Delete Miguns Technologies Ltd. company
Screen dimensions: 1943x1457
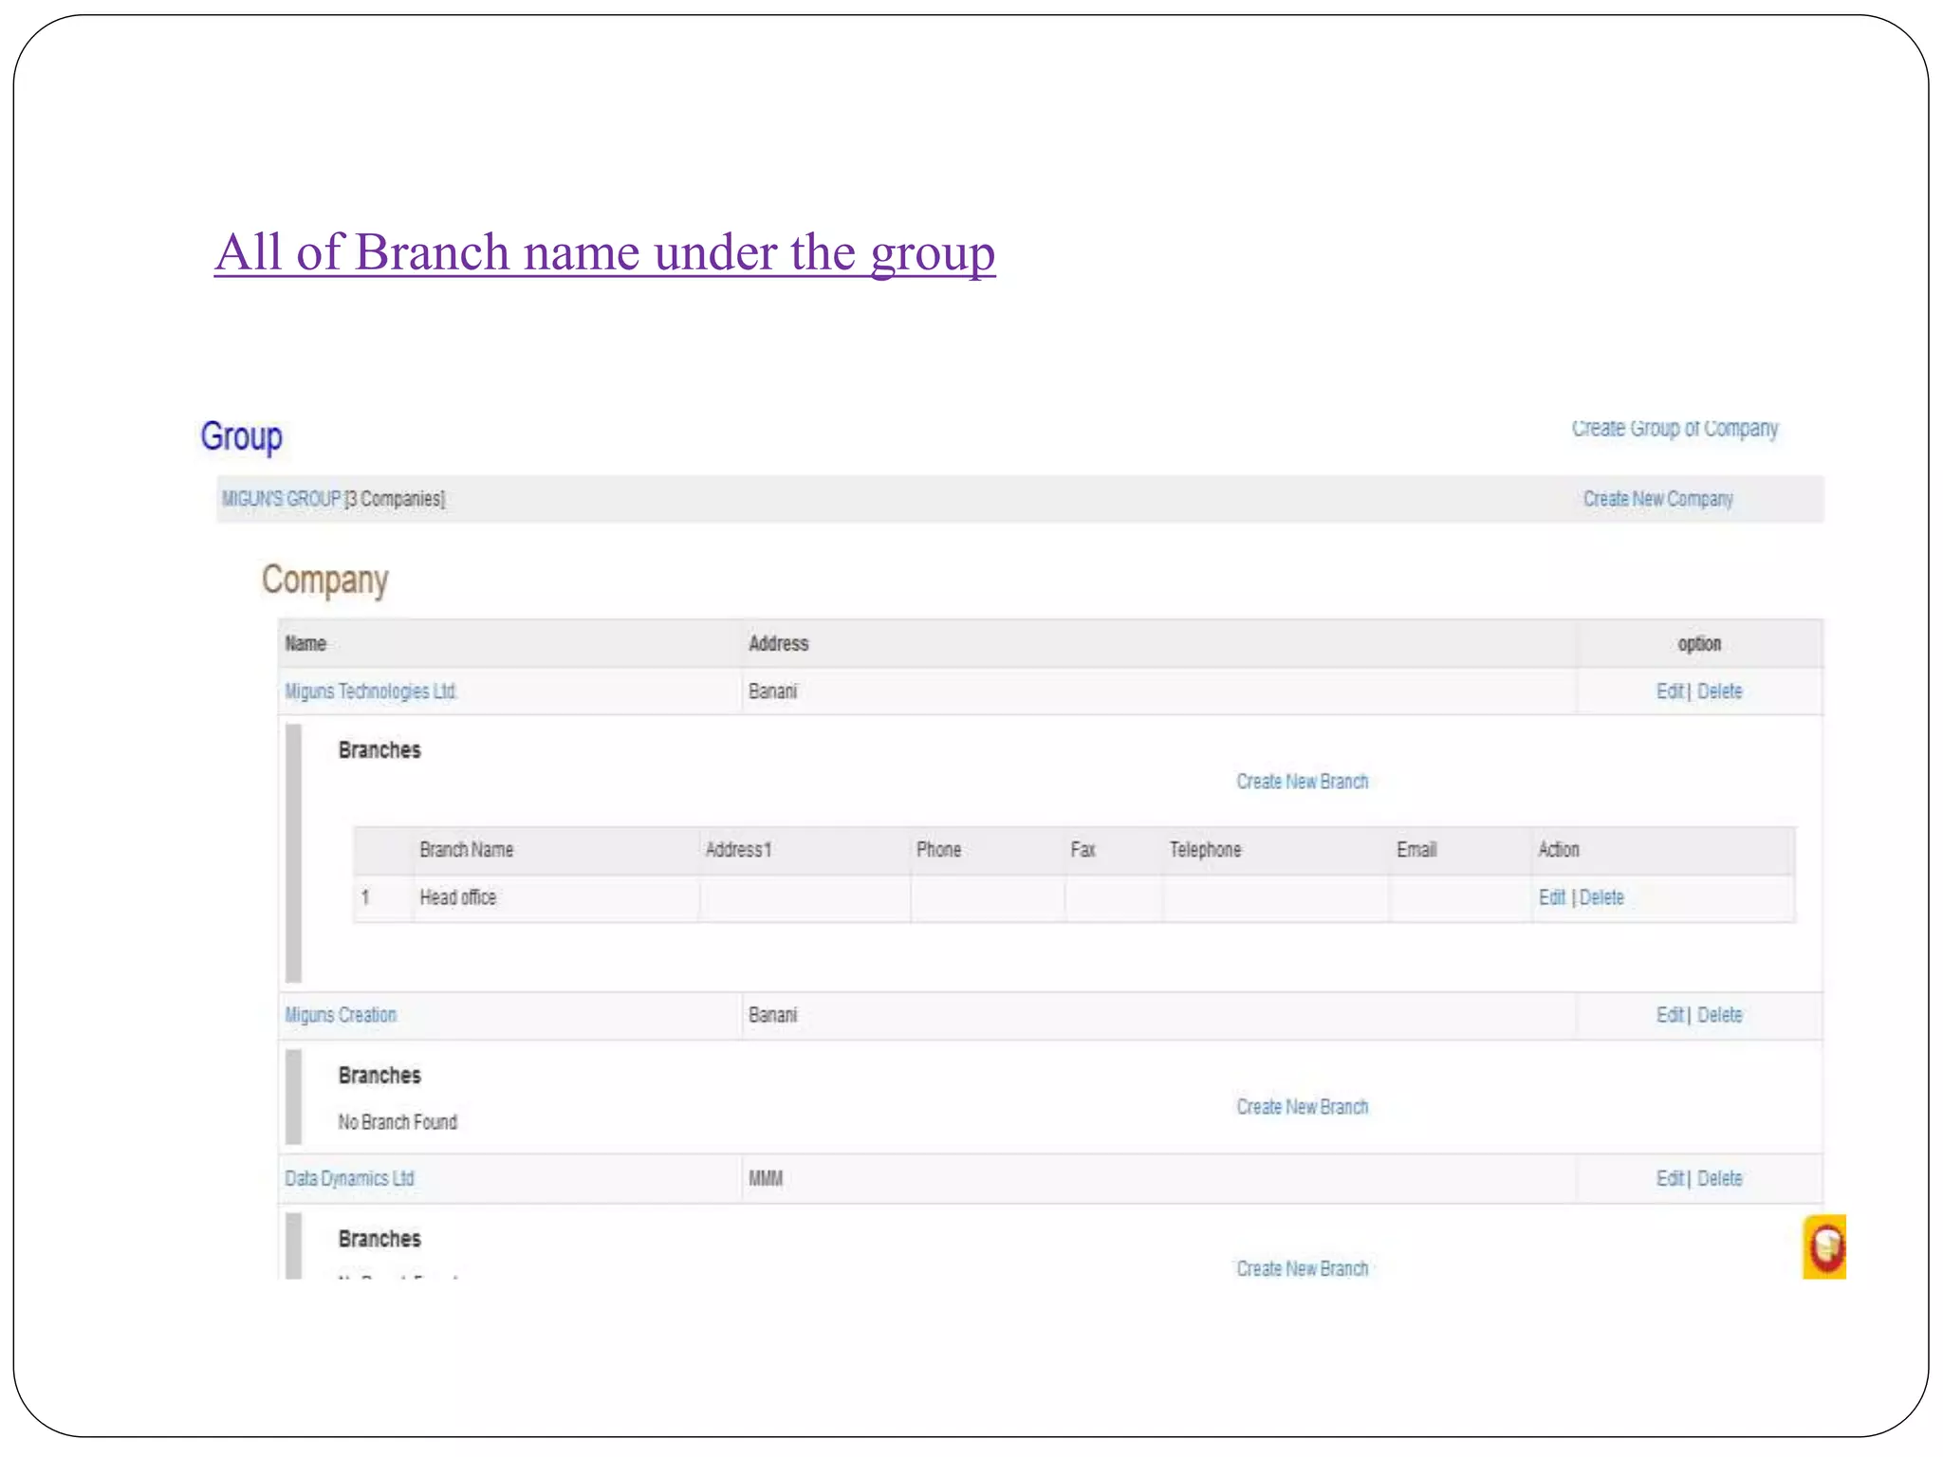point(1719,692)
